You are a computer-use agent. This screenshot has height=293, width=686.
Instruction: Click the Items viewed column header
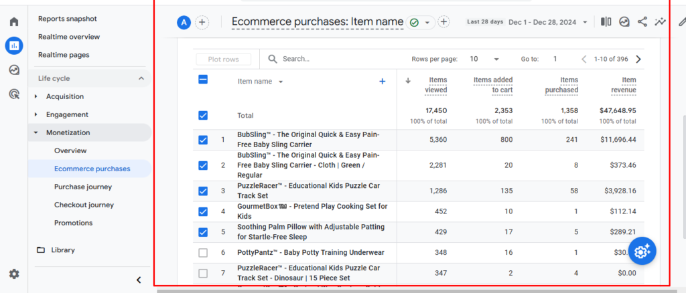[x=435, y=85]
